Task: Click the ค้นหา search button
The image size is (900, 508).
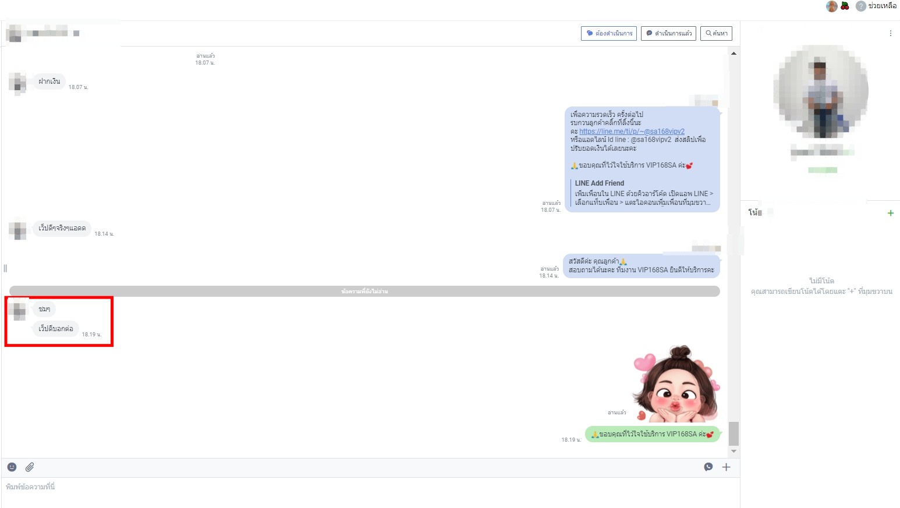Action: click(x=716, y=34)
